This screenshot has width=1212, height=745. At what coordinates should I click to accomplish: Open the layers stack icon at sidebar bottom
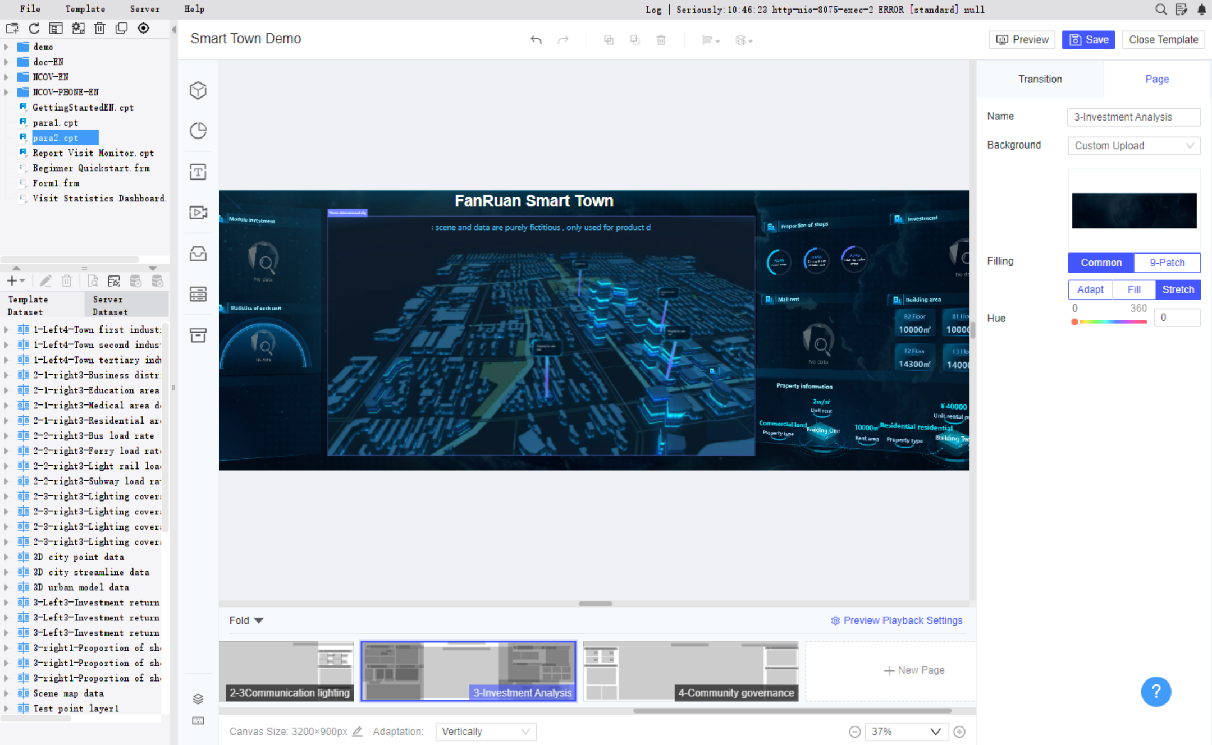[x=198, y=698]
